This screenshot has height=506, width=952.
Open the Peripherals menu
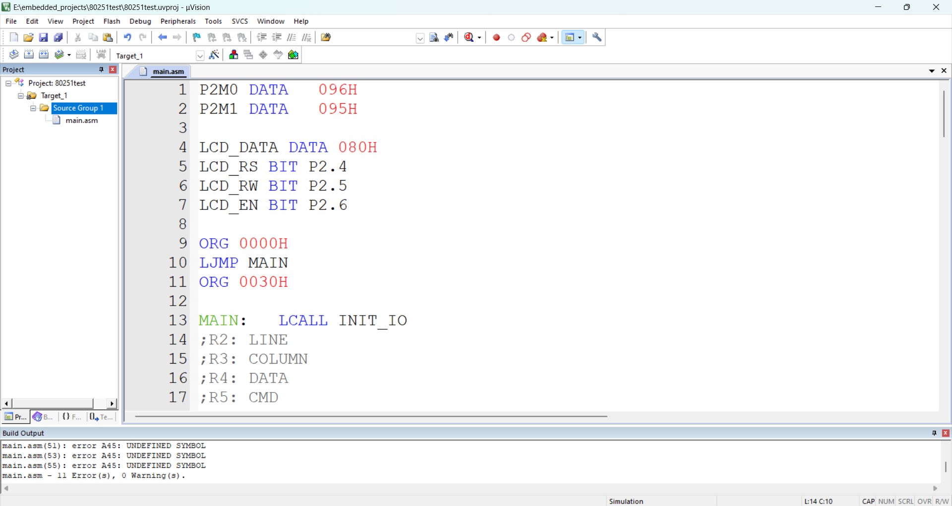(x=178, y=21)
